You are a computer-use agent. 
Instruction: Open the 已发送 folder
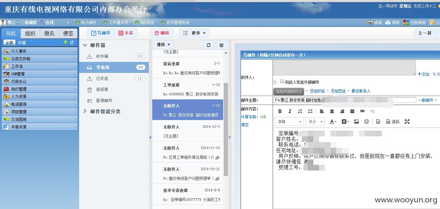114,78
